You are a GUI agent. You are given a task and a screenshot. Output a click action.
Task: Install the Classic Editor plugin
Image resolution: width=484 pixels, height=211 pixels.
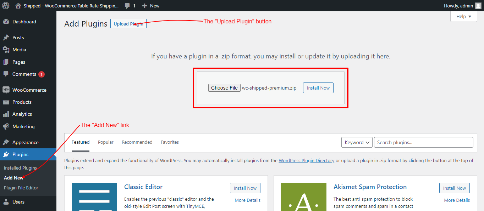pyautogui.click(x=245, y=188)
